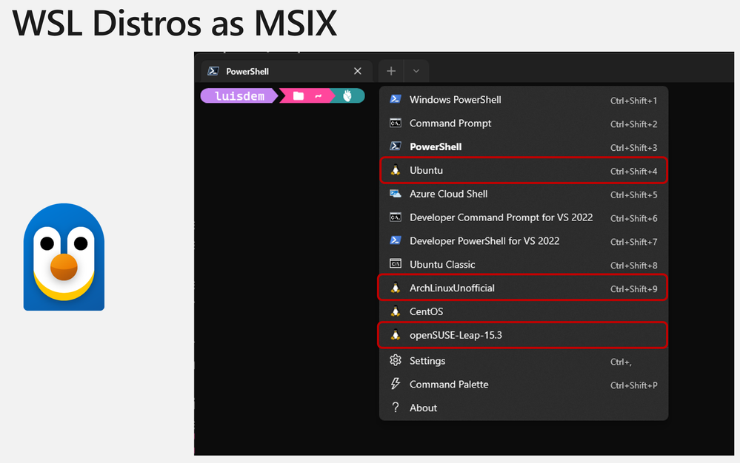Choose Windows PowerShell from the menu
Image resolution: width=740 pixels, height=463 pixels.
pos(524,100)
